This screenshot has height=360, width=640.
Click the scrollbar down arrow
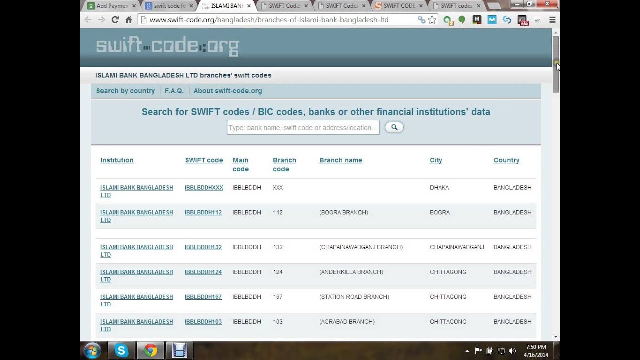click(x=556, y=337)
